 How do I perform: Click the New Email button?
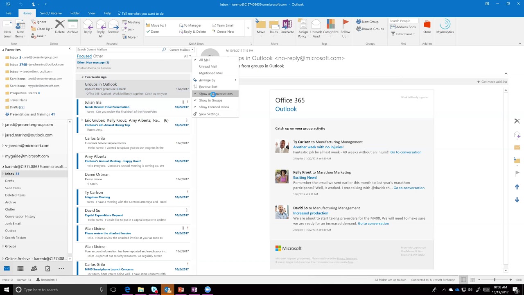pos(7,29)
